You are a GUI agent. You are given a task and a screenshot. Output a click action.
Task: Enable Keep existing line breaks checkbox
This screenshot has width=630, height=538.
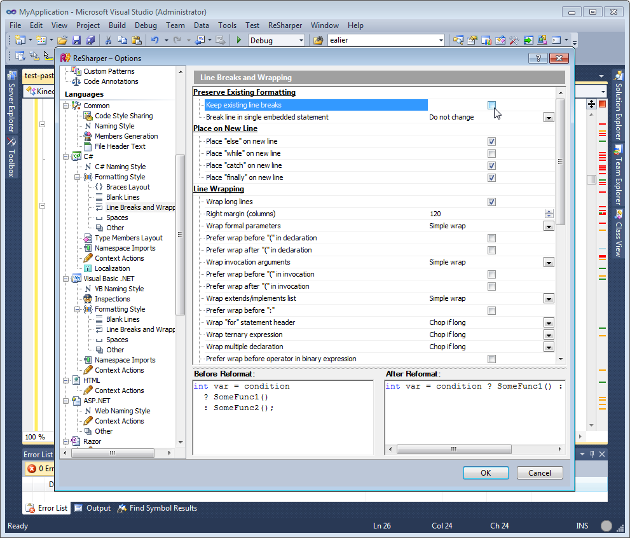click(x=491, y=105)
